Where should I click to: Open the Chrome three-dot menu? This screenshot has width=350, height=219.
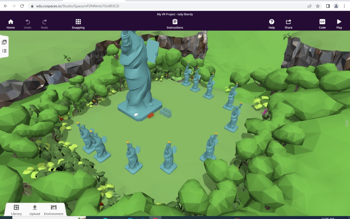click(344, 6)
